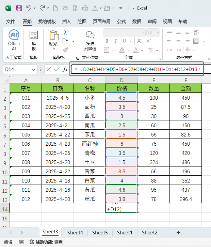Expand the font color dropdown arrow

coord(142,50)
